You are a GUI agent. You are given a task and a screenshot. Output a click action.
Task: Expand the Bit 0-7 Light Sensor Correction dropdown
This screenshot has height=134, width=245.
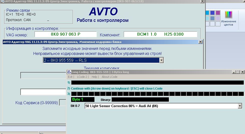pyautogui.click(x=240, y=106)
